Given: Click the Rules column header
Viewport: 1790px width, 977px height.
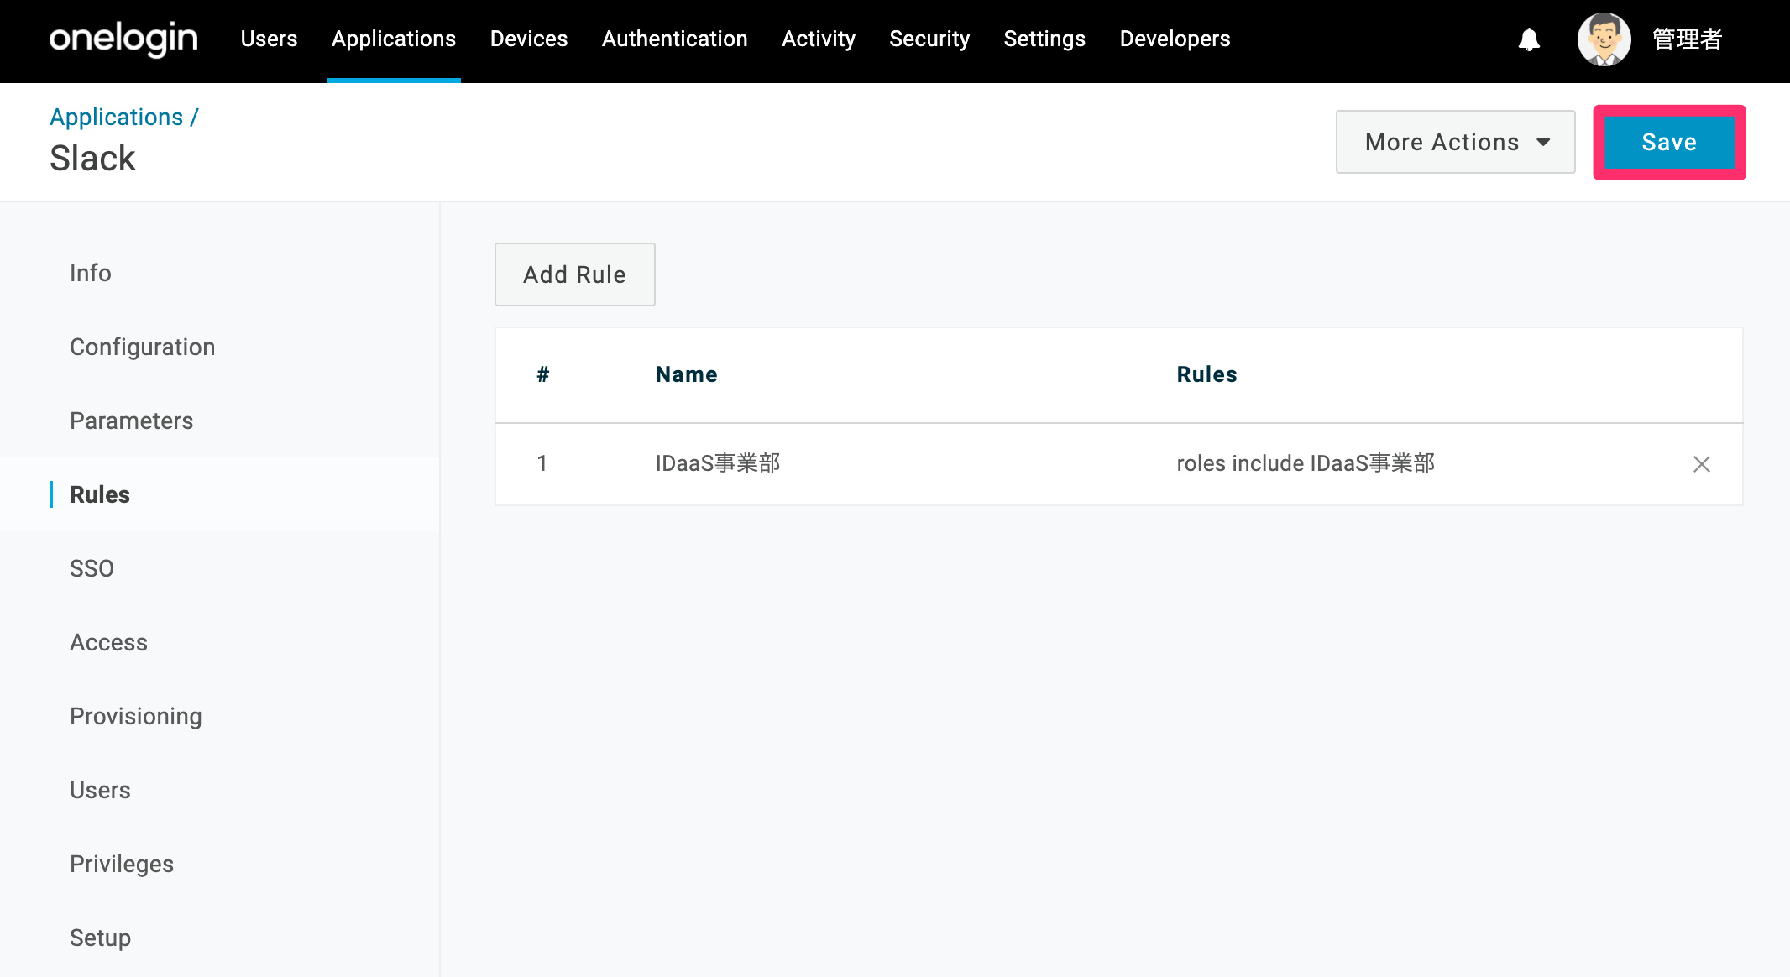Looking at the screenshot, I should tap(1206, 374).
